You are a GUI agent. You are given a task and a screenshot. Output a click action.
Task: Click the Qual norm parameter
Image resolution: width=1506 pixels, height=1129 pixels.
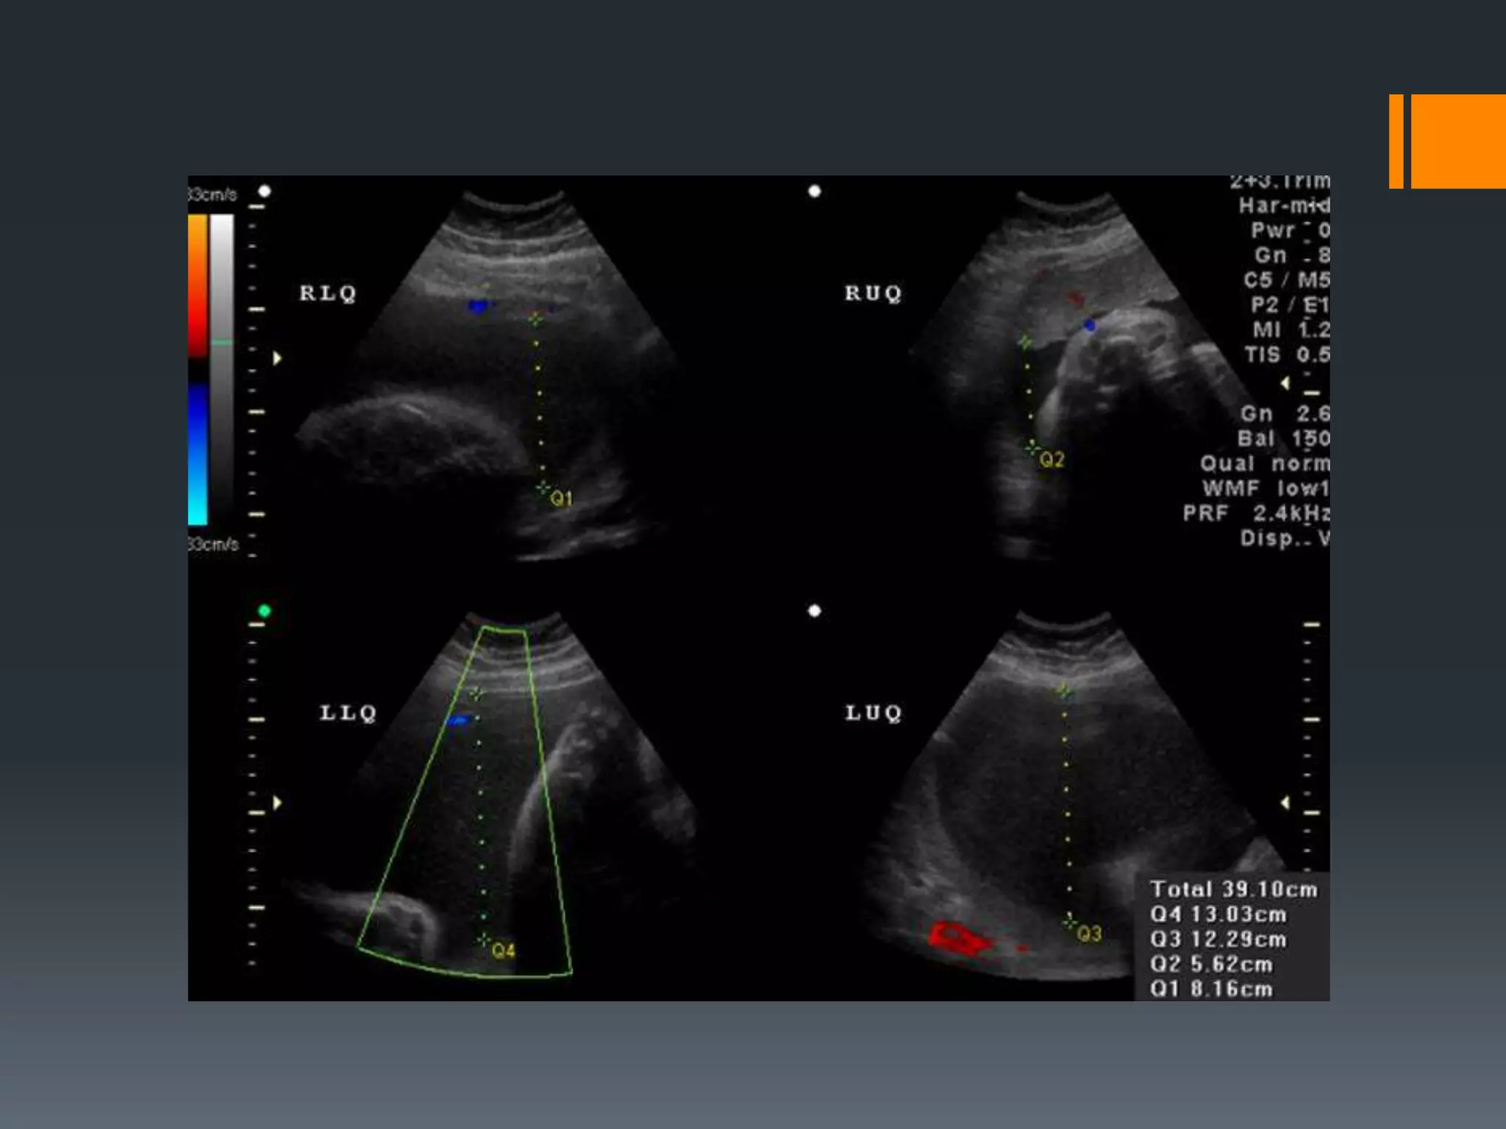[1266, 464]
